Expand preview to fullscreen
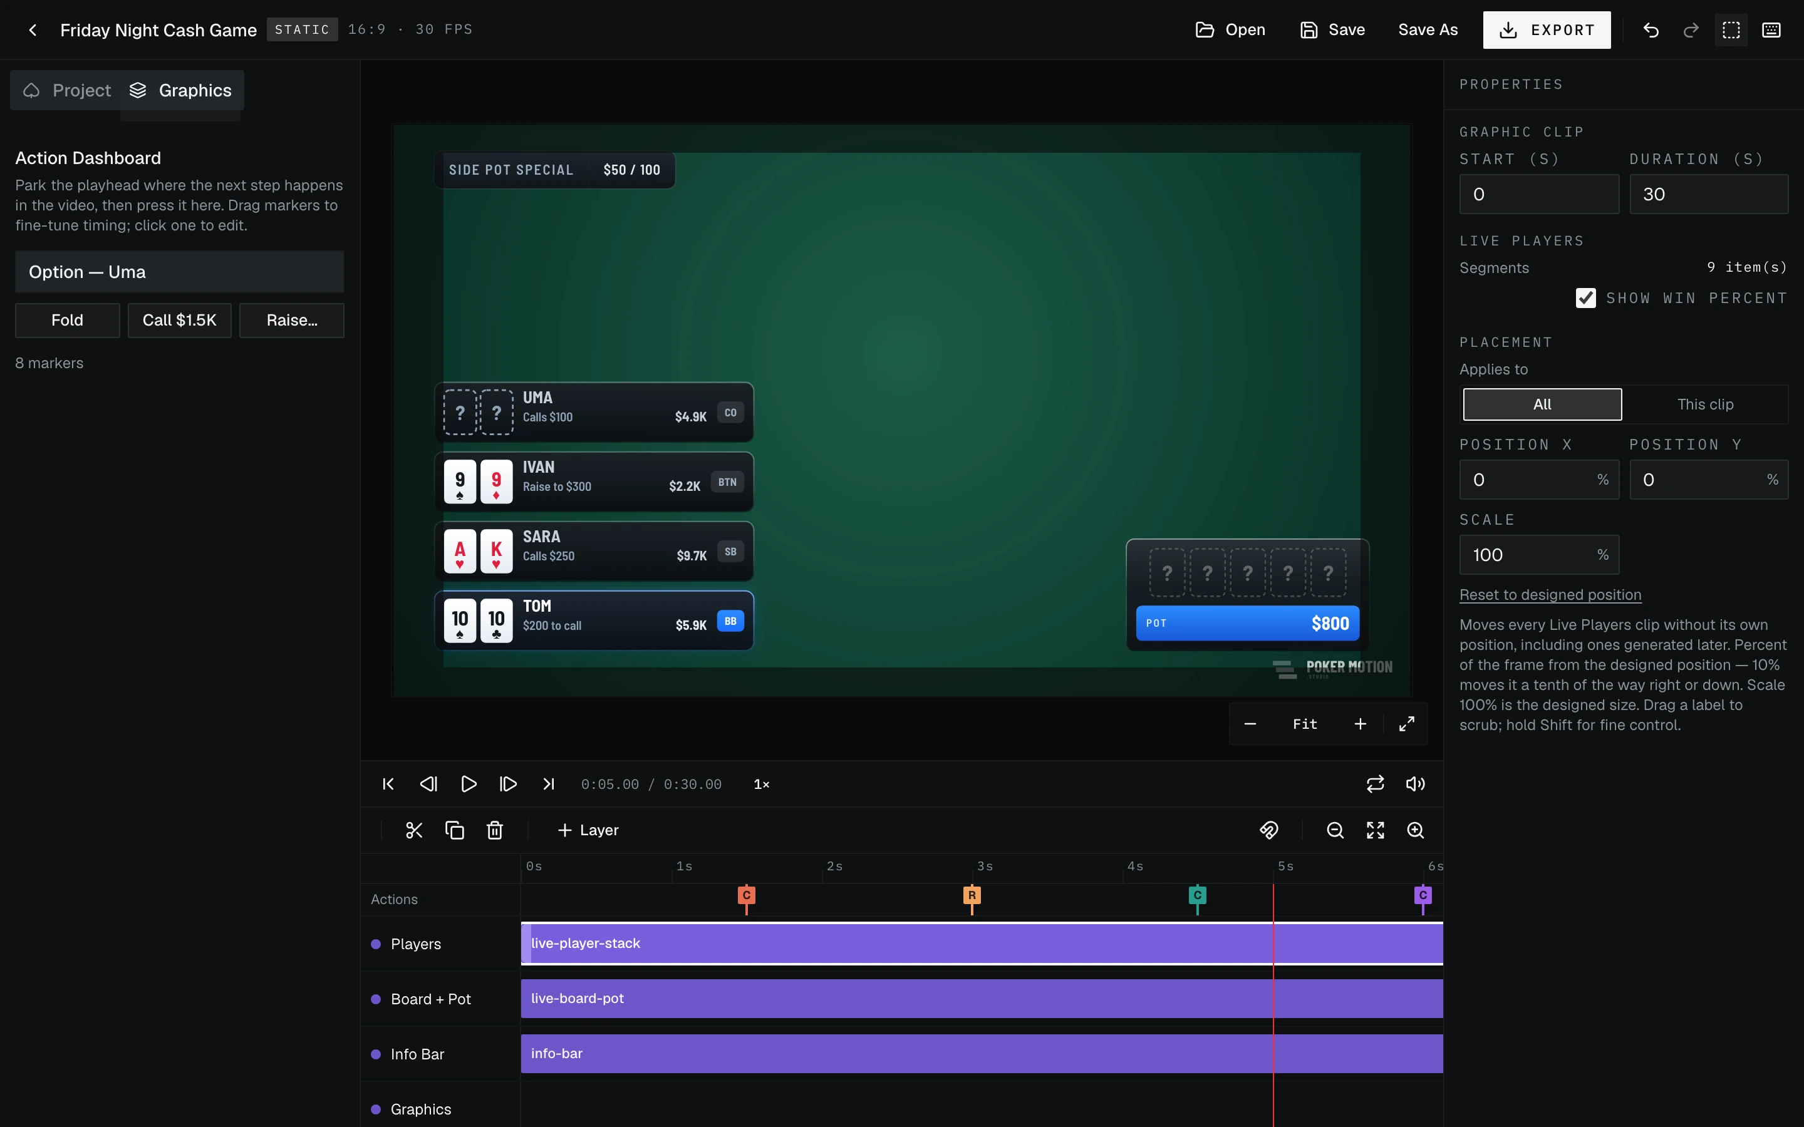 pos(1407,724)
